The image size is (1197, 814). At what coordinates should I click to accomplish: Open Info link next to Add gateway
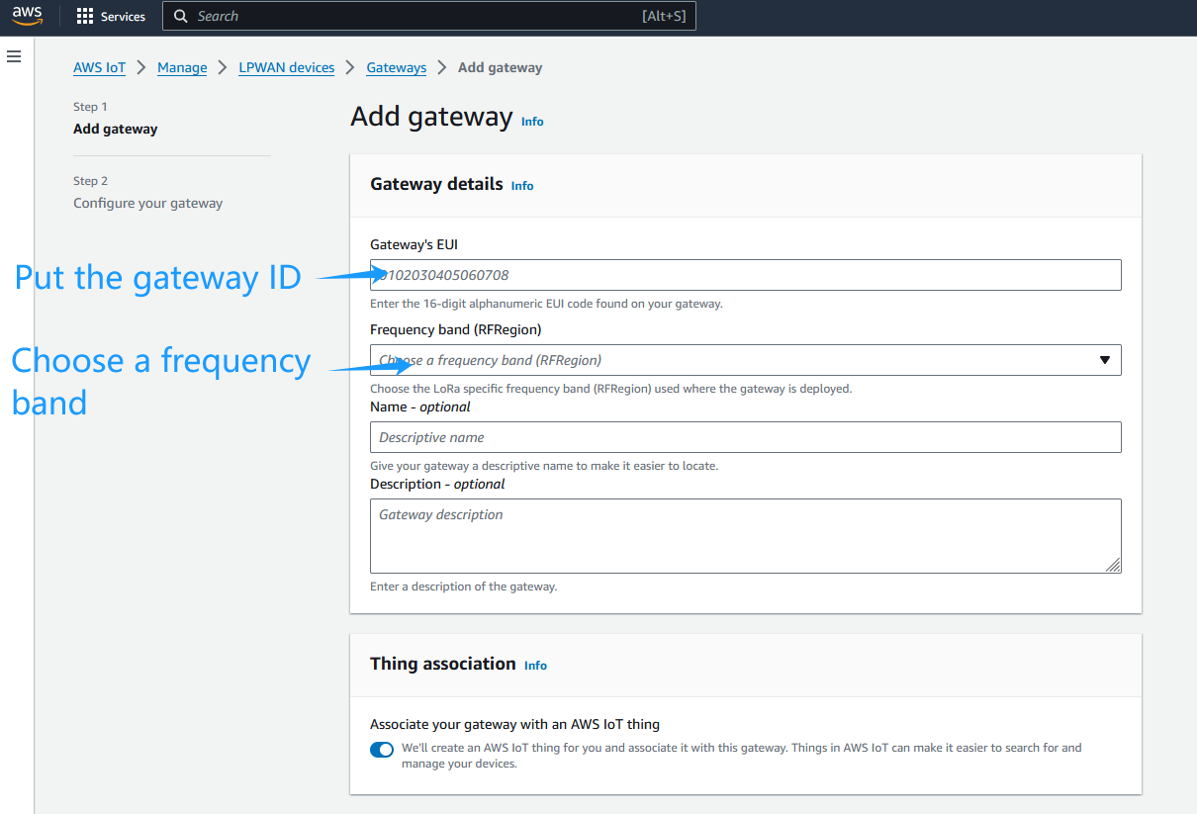(532, 122)
